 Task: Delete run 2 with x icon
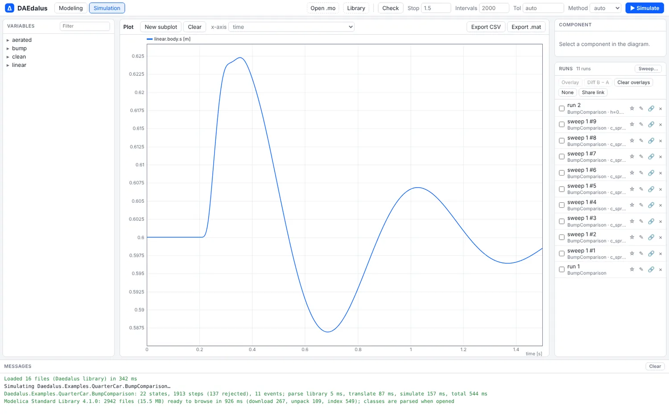661,109
